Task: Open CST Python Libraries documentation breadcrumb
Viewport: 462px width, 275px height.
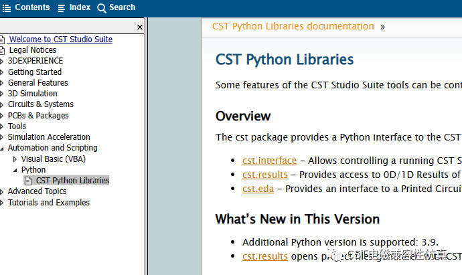Action: pyautogui.click(x=293, y=26)
